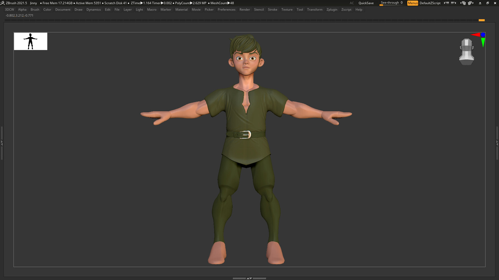499x280 pixels.
Task: Open the Brush menu
Action: [x=35, y=10]
